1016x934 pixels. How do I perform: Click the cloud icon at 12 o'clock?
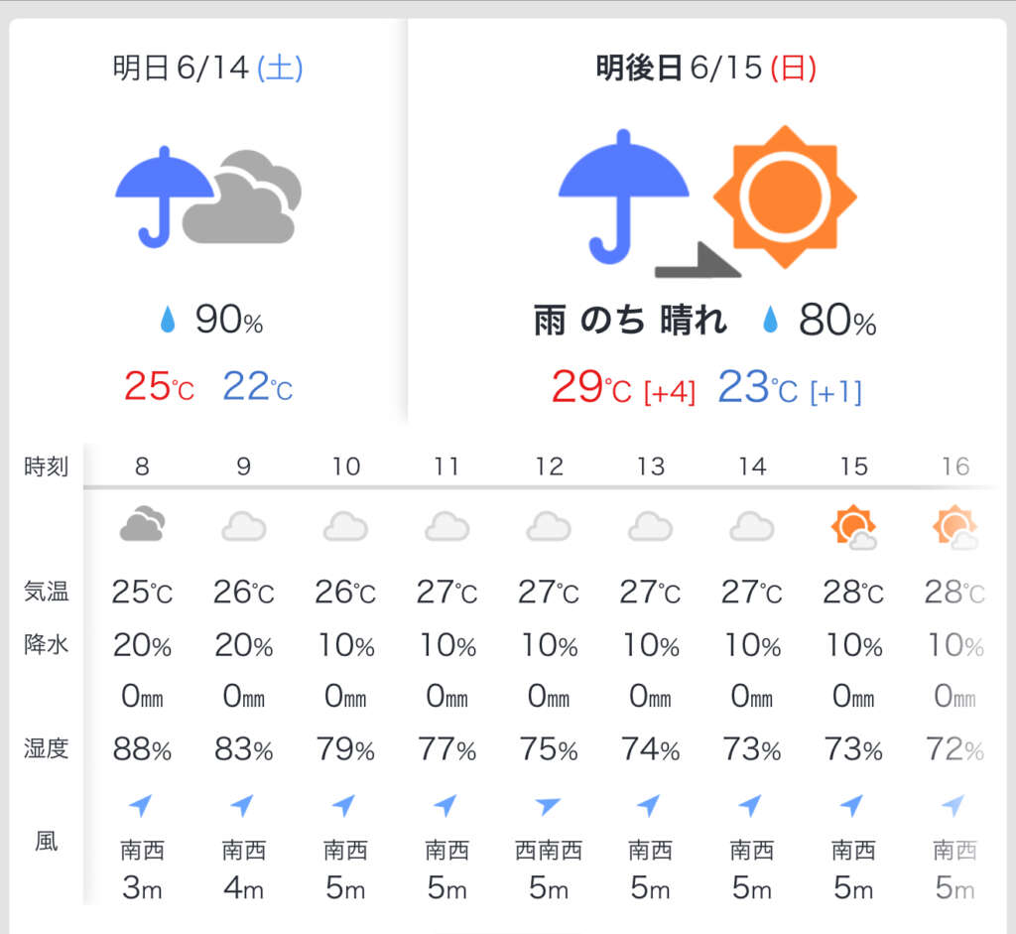pos(549,526)
